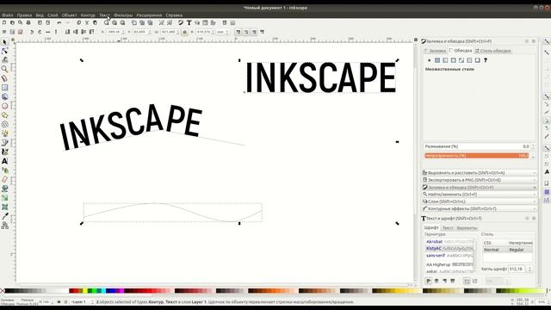Select the Pencil freehand tool

[x=4, y=133]
